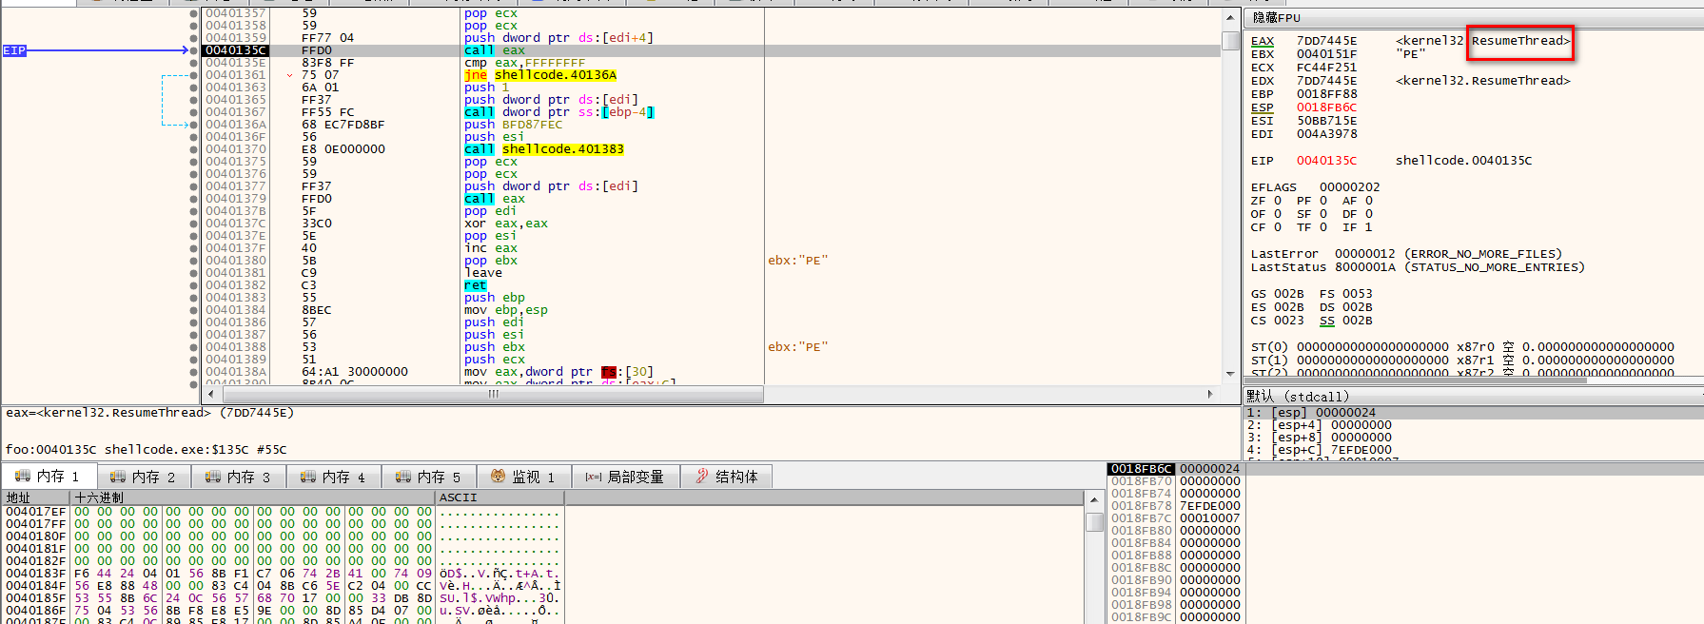This screenshot has height=624, width=1704.
Task: Toggle breakpoint dot at address 00401361
Action: click(194, 75)
